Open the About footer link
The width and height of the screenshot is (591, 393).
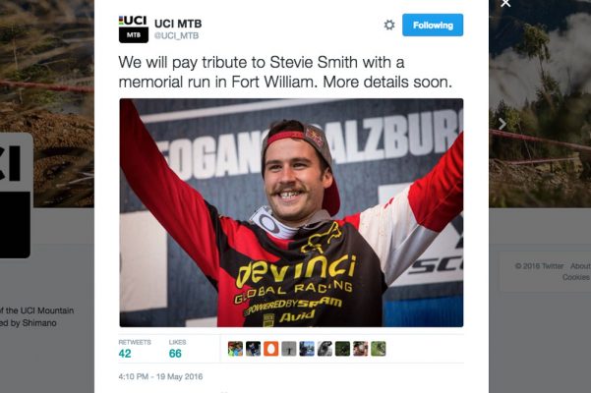pos(580,266)
